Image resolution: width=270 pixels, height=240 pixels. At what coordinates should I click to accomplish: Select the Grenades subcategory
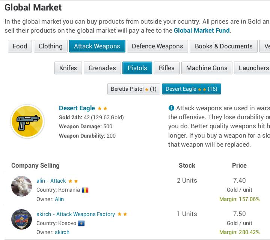102,68
